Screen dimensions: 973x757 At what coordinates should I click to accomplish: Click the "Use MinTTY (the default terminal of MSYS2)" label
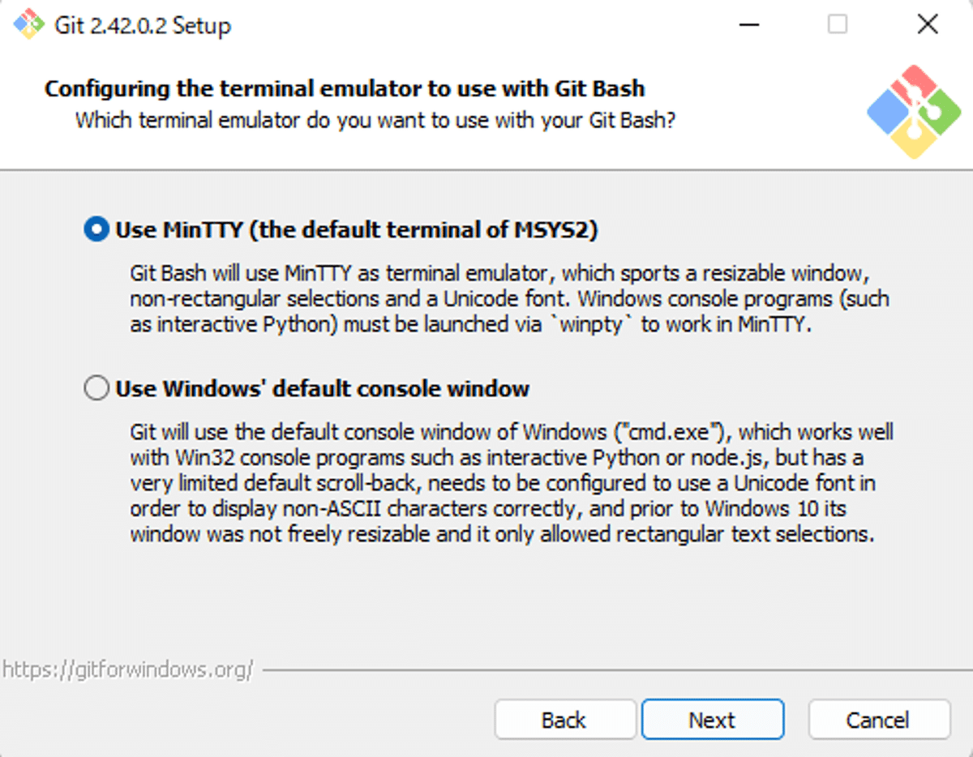[356, 230]
